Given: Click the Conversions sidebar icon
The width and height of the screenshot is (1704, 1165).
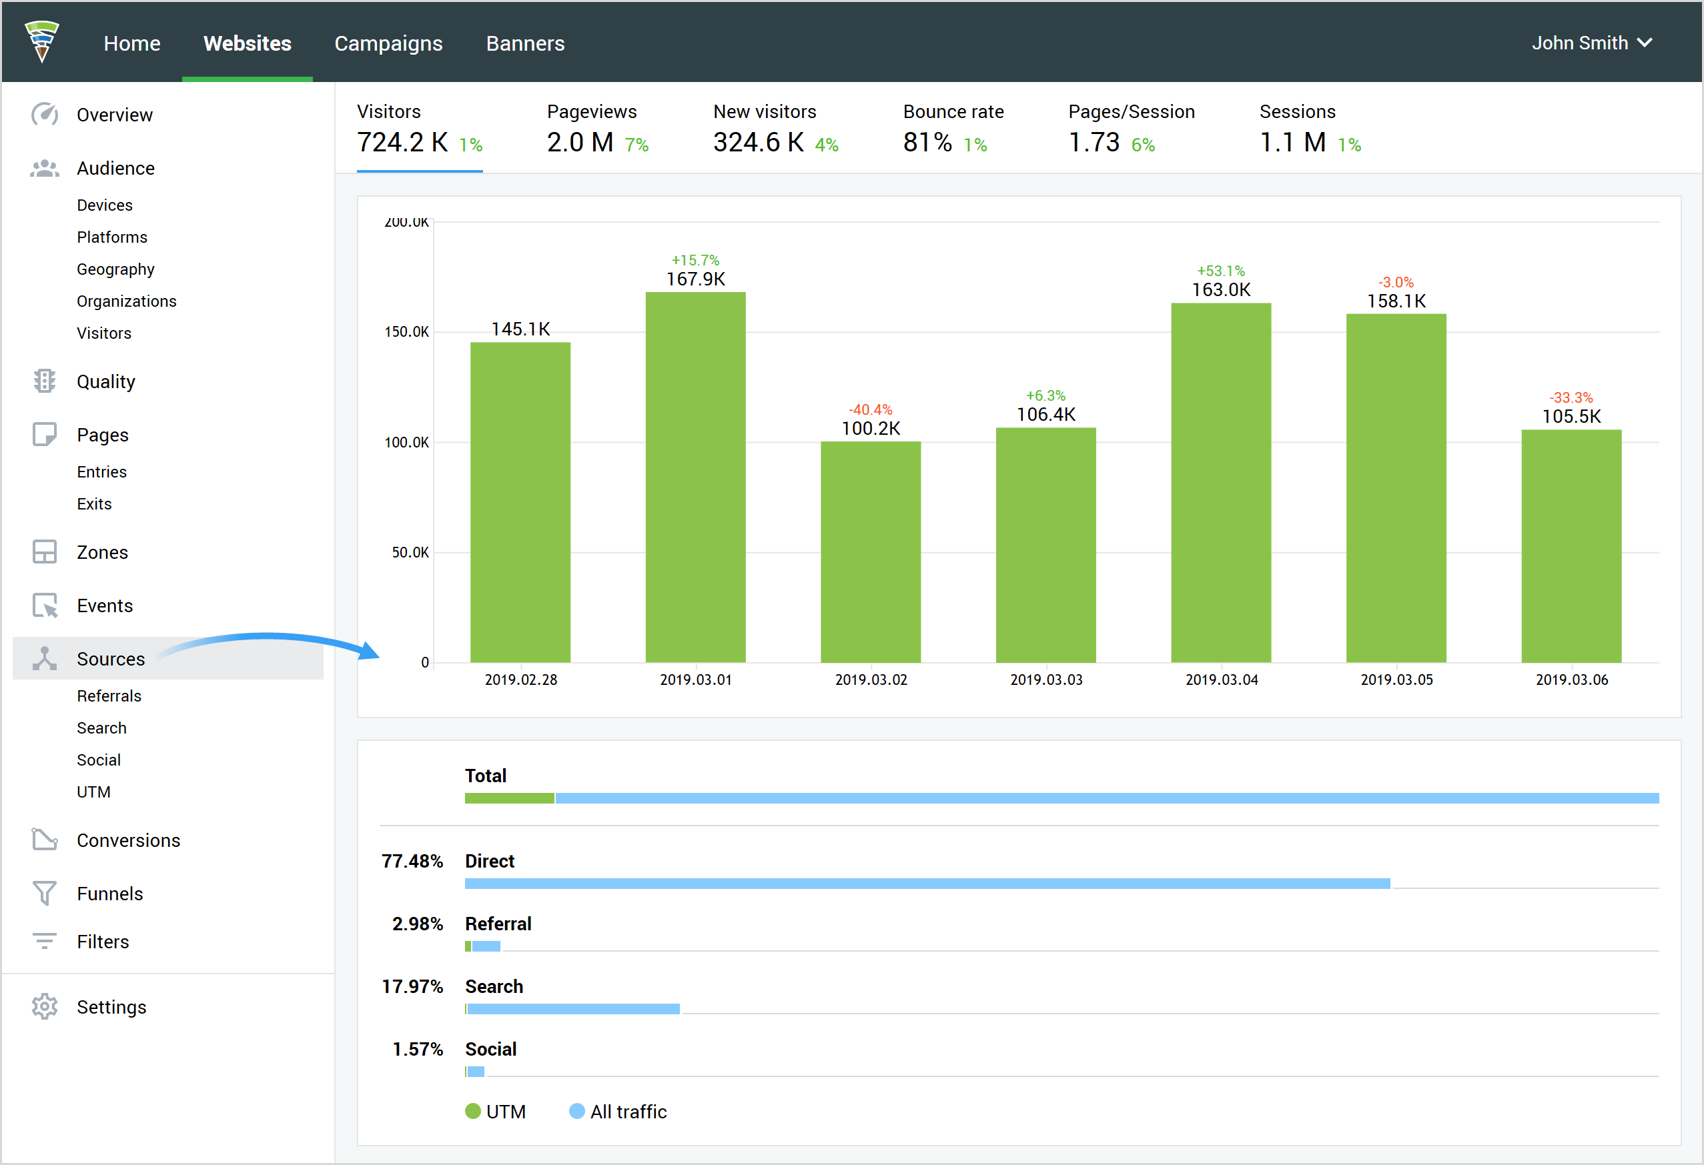Looking at the screenshot, I should tap(44, 840).
